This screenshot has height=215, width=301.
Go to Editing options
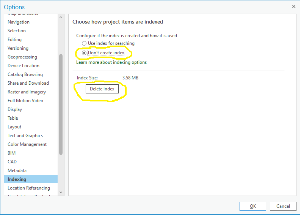click(14, 40)
